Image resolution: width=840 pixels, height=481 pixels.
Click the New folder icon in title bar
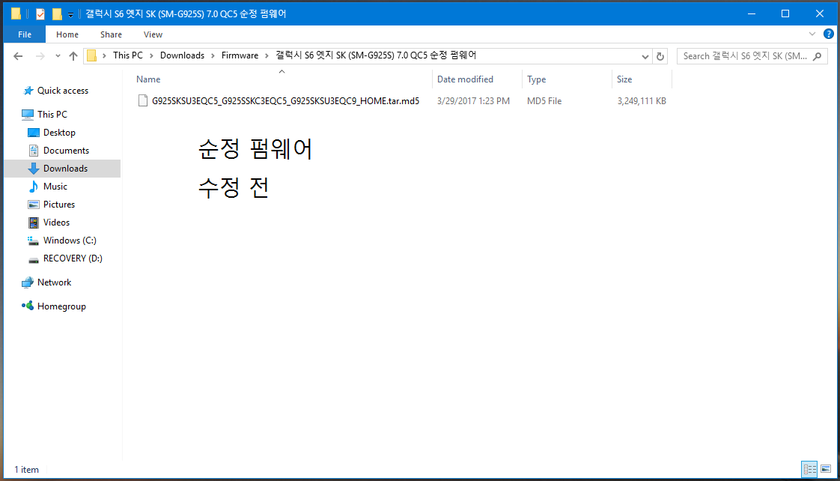(57, 14)
